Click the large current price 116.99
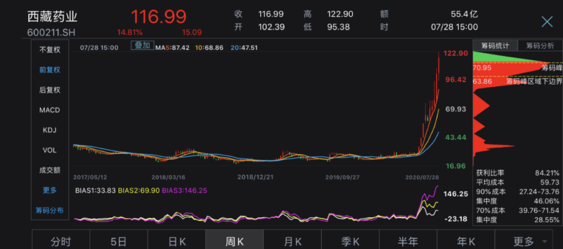563x249 pixels. click(x=158, y=17)
